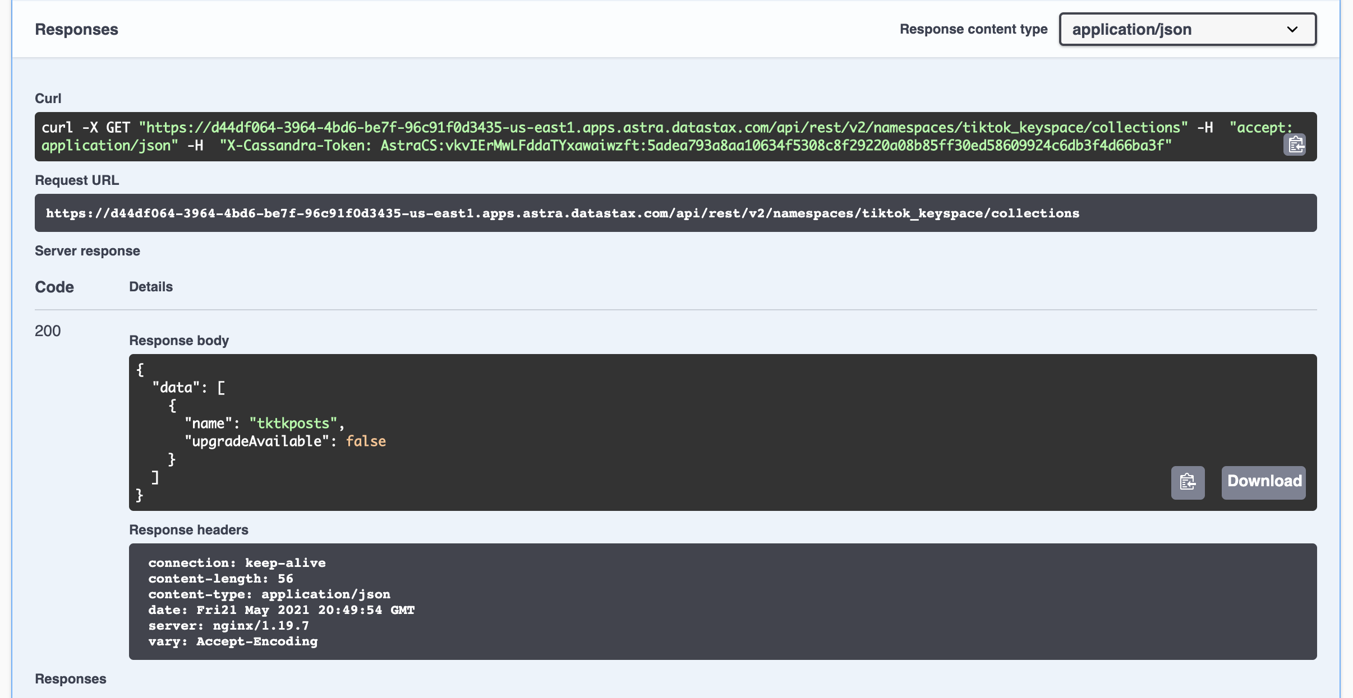The width and height of the screenshot is (1353, 698).
Task: Click the false value for upgradeAvailable
Action: coord(366,441)
